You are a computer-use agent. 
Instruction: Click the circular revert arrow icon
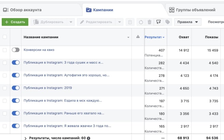tap(141, 22)
